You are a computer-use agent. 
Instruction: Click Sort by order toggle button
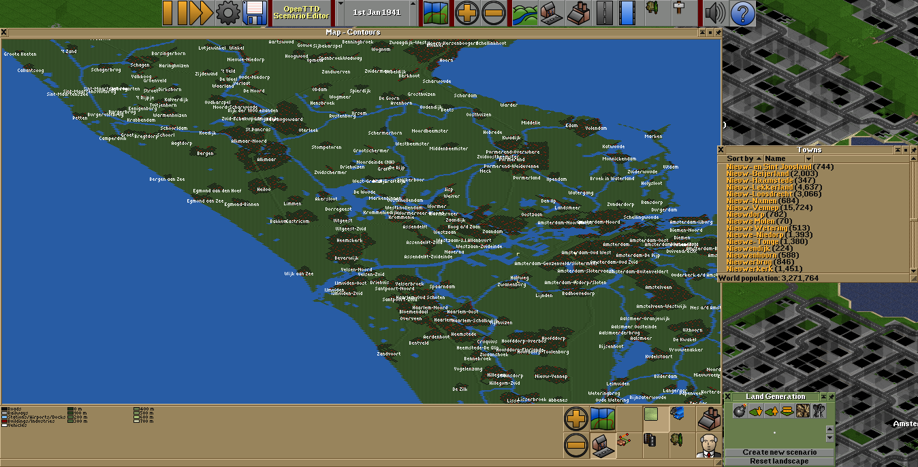click(x=742, y=158)
